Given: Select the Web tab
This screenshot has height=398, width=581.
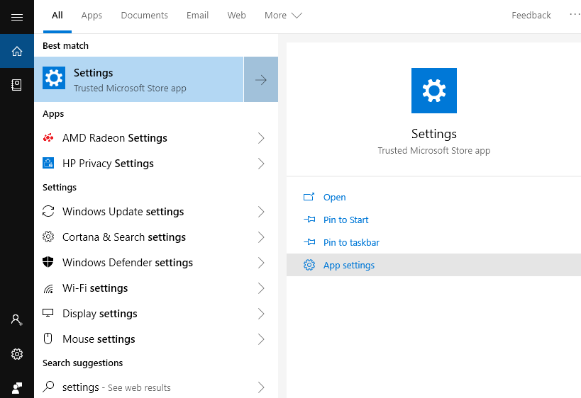Looking at the screenshot, I should click(236, 16).
